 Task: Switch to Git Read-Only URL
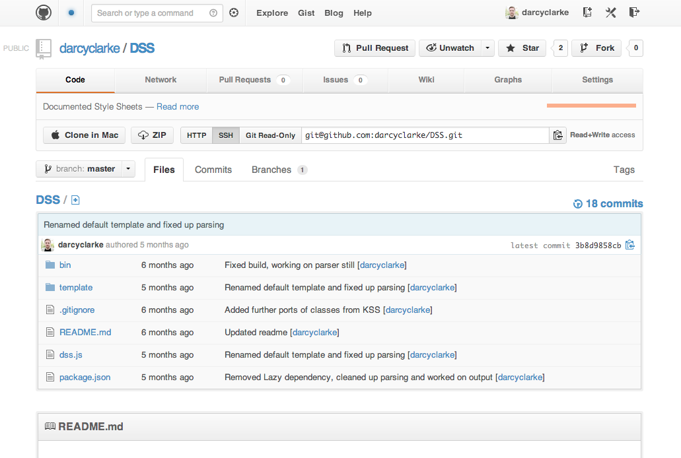(270, 135)
